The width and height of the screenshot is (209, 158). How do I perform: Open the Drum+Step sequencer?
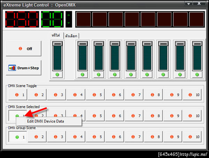click(24, 68)
